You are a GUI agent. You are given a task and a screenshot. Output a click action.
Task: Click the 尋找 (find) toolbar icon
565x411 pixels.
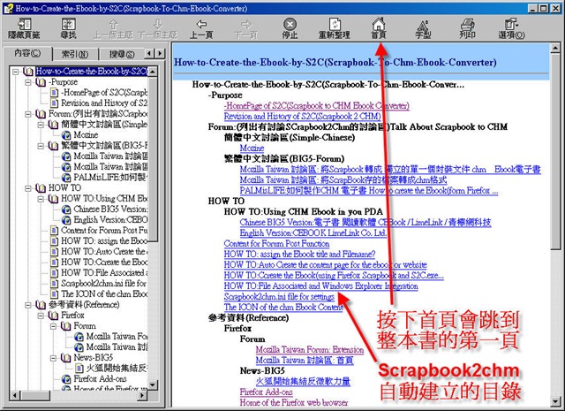click(68, 24)
